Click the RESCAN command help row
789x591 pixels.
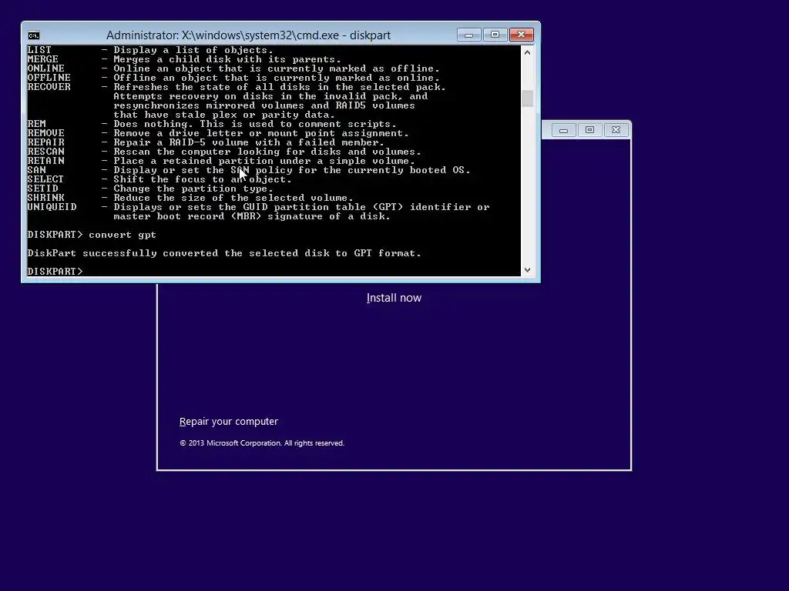click(224, 152)
